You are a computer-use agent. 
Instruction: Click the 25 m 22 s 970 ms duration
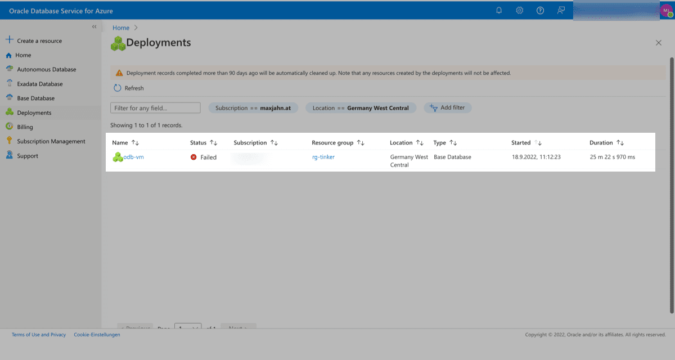point(612,157)
